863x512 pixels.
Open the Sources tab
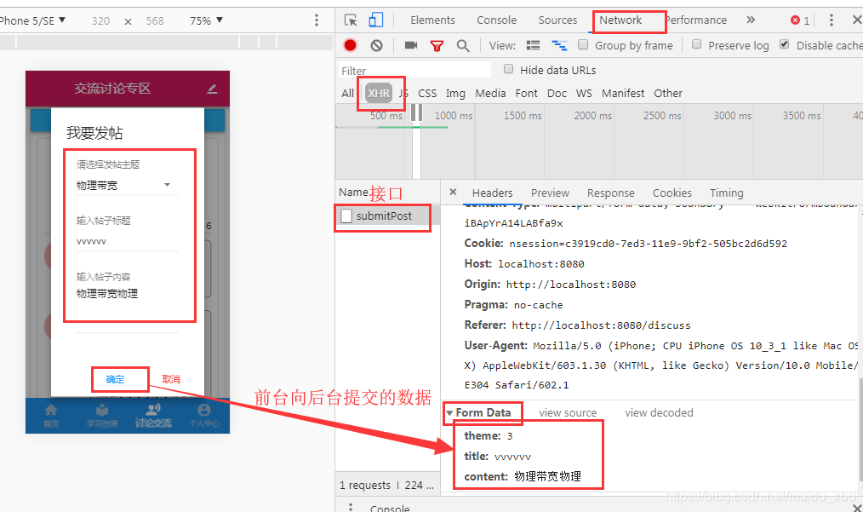(557, 20)
